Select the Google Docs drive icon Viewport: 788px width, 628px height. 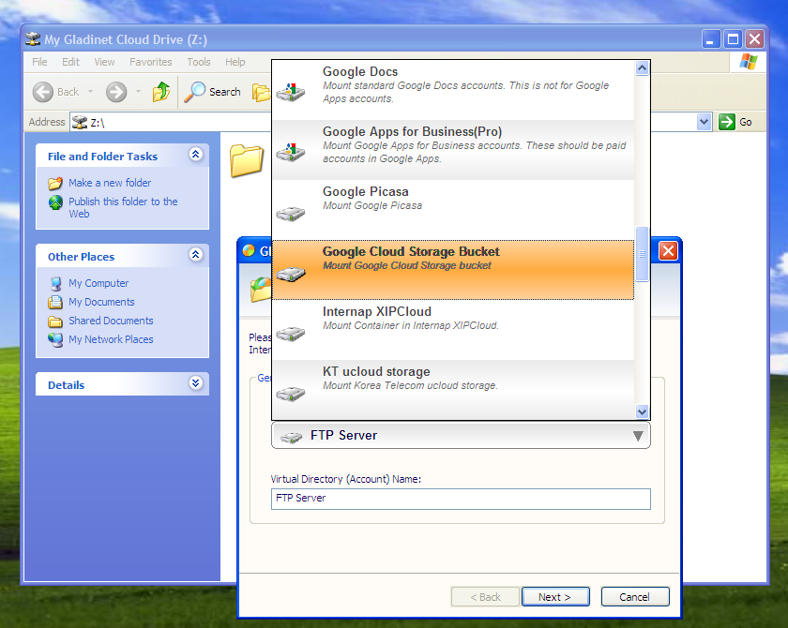(291, 92)
